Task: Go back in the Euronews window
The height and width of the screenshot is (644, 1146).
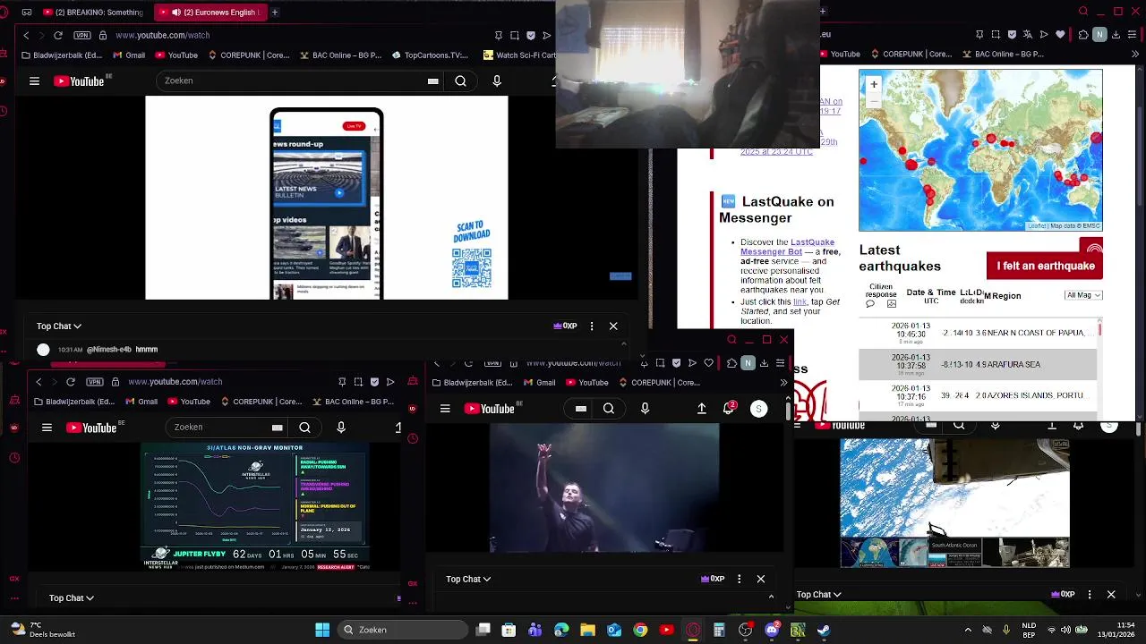Action: coord(26,35)
